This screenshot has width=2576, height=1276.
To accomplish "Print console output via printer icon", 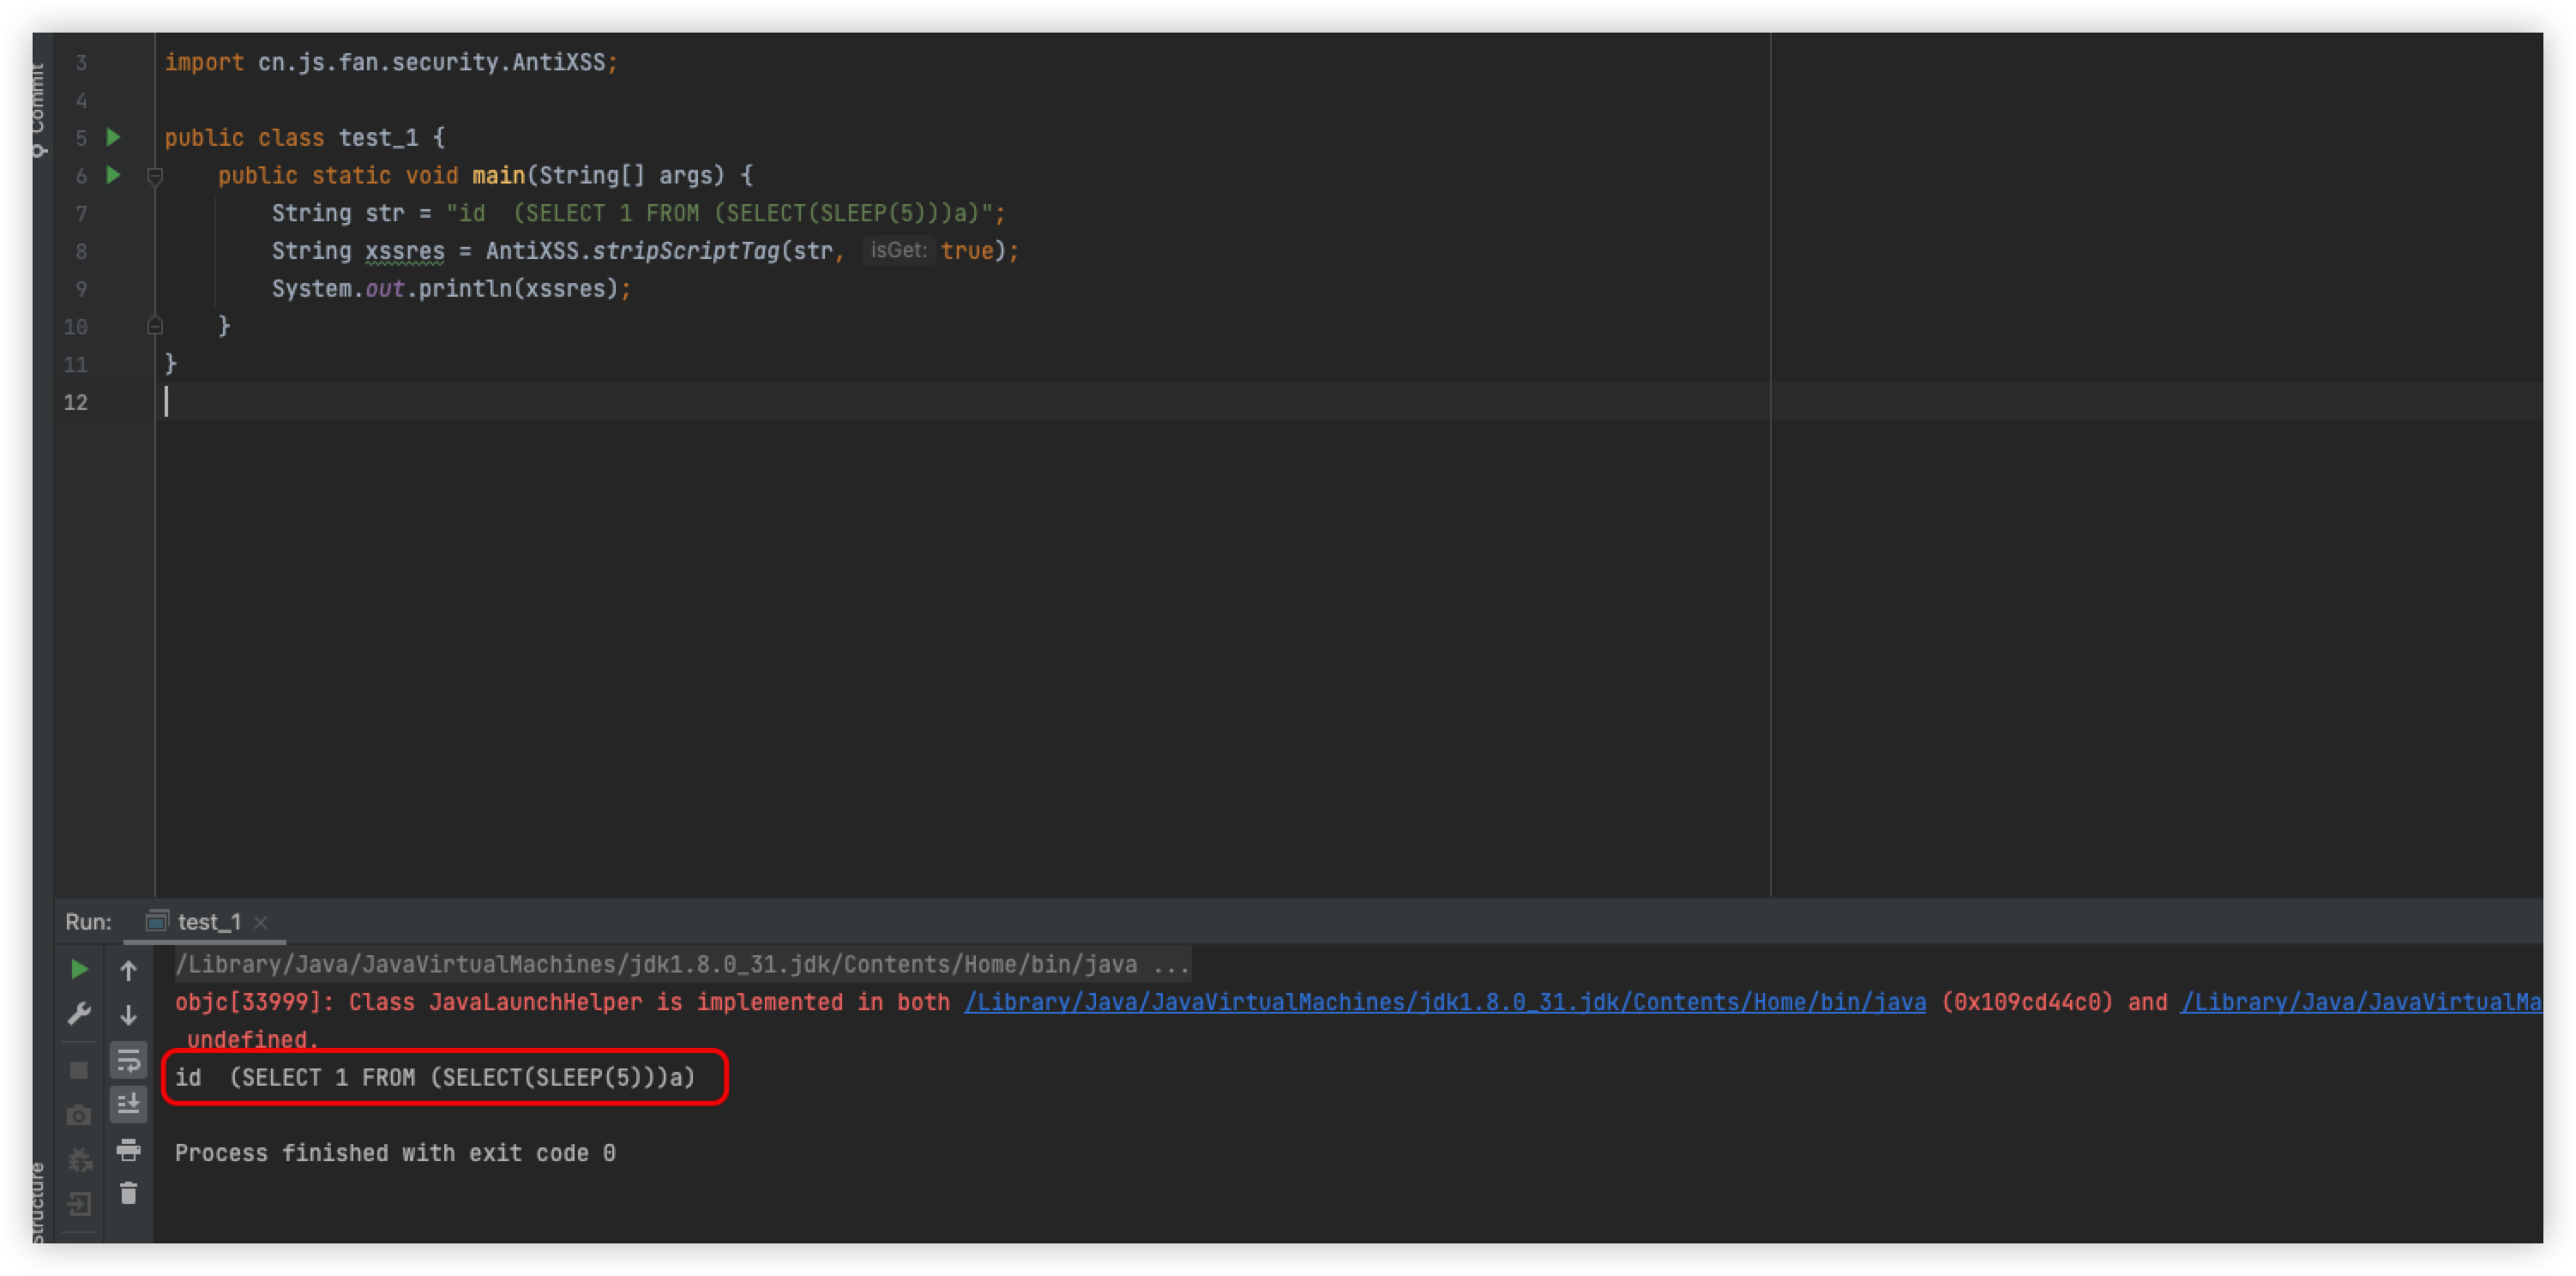I will [128, 1149].
